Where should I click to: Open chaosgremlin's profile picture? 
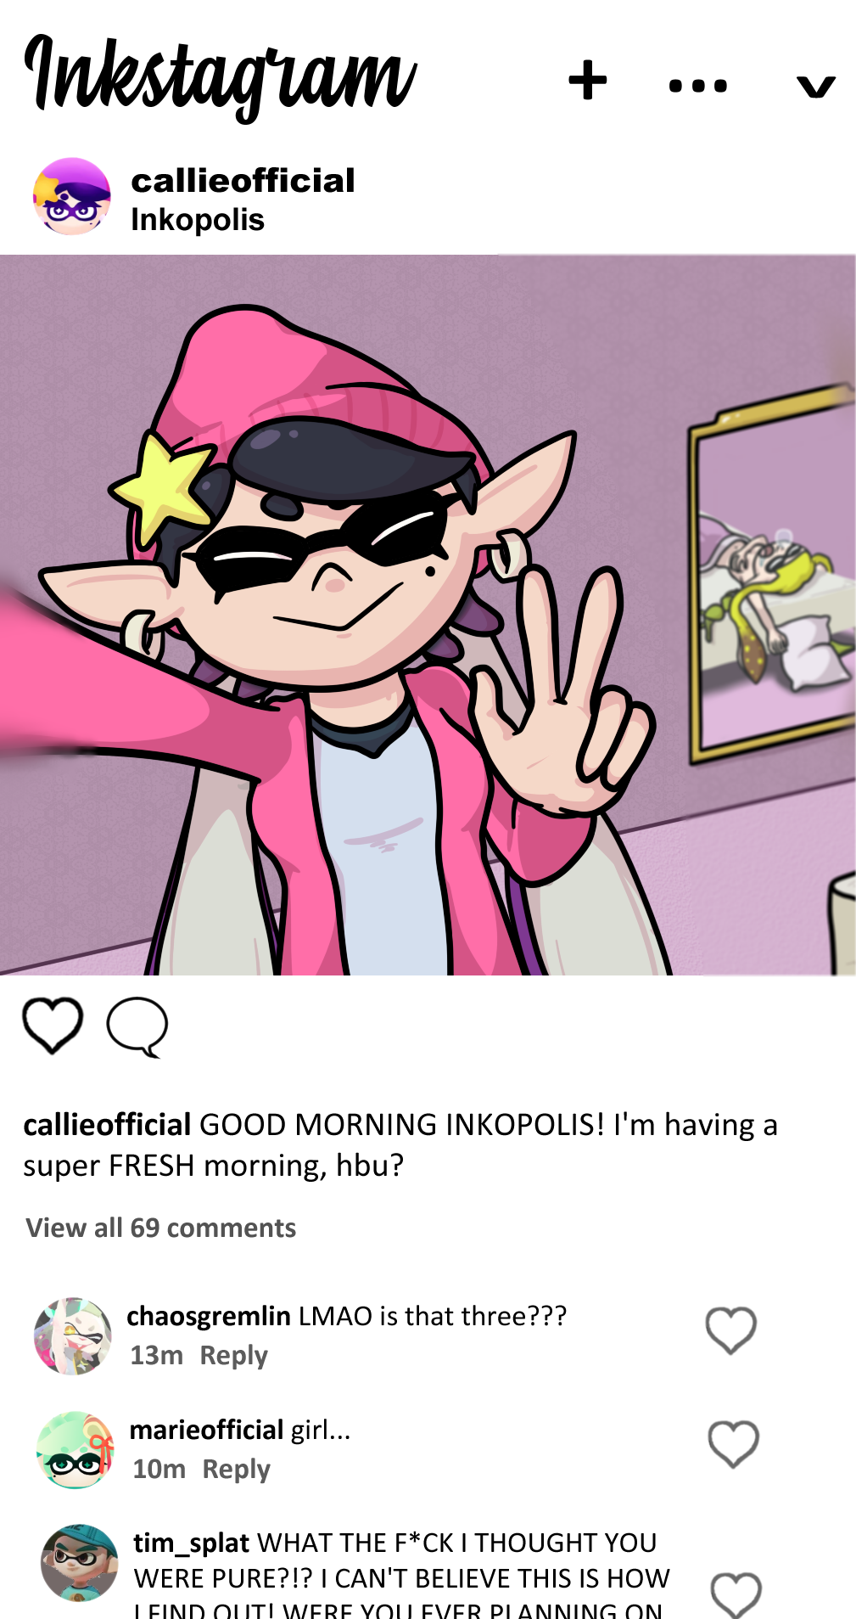point(73,1335)
